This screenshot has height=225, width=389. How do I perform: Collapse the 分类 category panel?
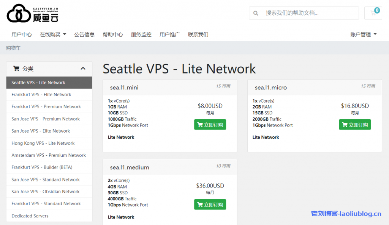click(x=83, y=69)
